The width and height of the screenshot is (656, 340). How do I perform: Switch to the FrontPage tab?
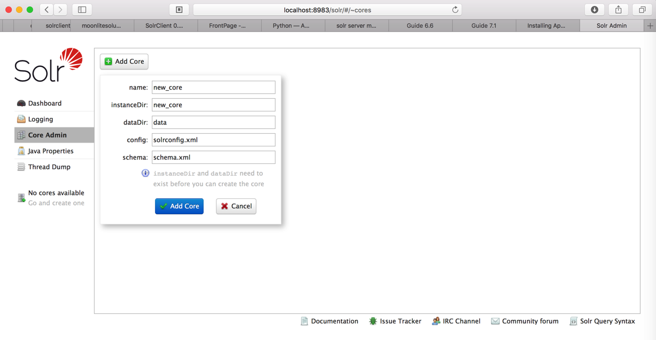[x=229, y=25]
